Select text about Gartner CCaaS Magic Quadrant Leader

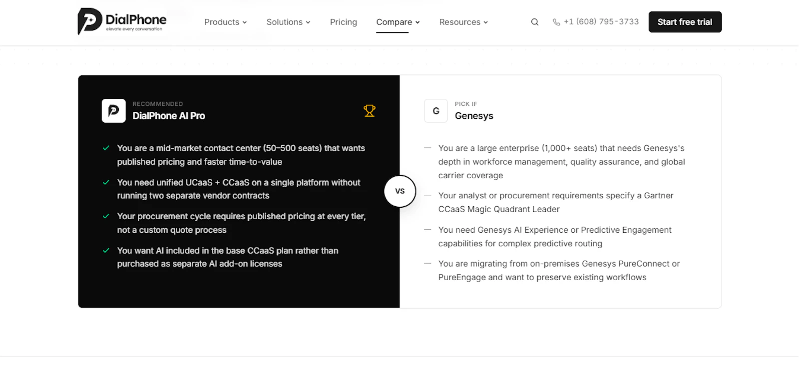coord(556,202)
